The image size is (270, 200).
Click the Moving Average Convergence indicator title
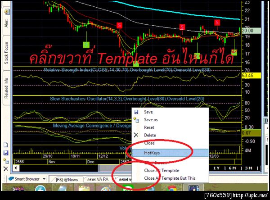[x=92, y=126]
